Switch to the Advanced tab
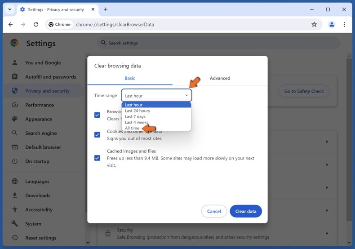This screenshot has width=355, height=249. click(x=220, y=78)
